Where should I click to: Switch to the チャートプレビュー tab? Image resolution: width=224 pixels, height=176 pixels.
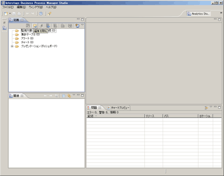(118, 108)
